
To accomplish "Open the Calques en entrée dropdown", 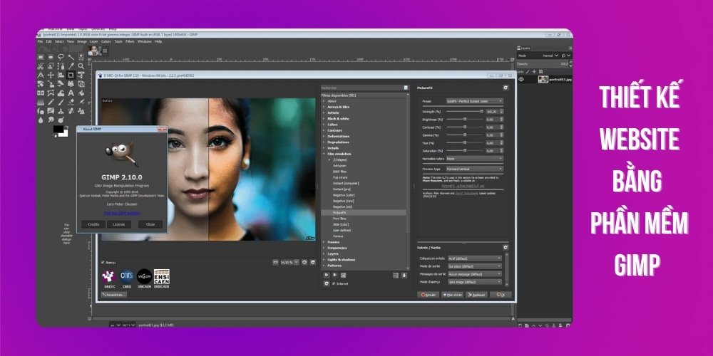I will pos(475,258).
